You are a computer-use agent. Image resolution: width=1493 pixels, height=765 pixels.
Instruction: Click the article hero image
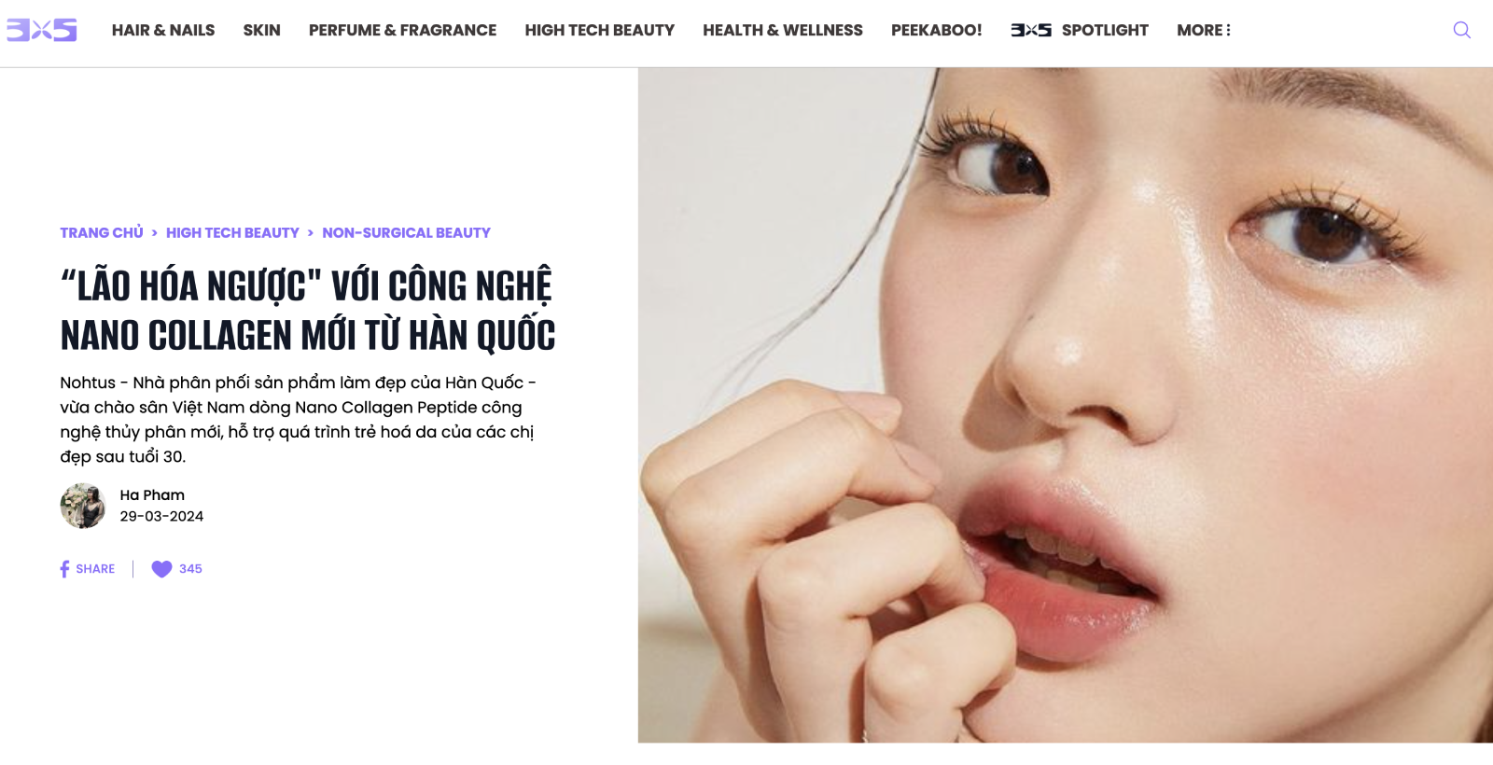(x=1065, y=405)
